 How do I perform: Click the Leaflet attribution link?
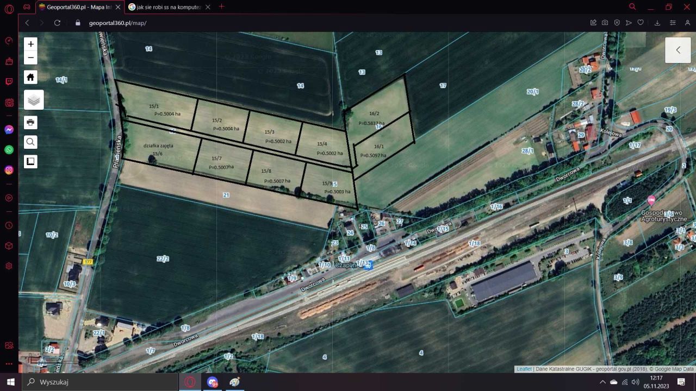coord(524,369)
